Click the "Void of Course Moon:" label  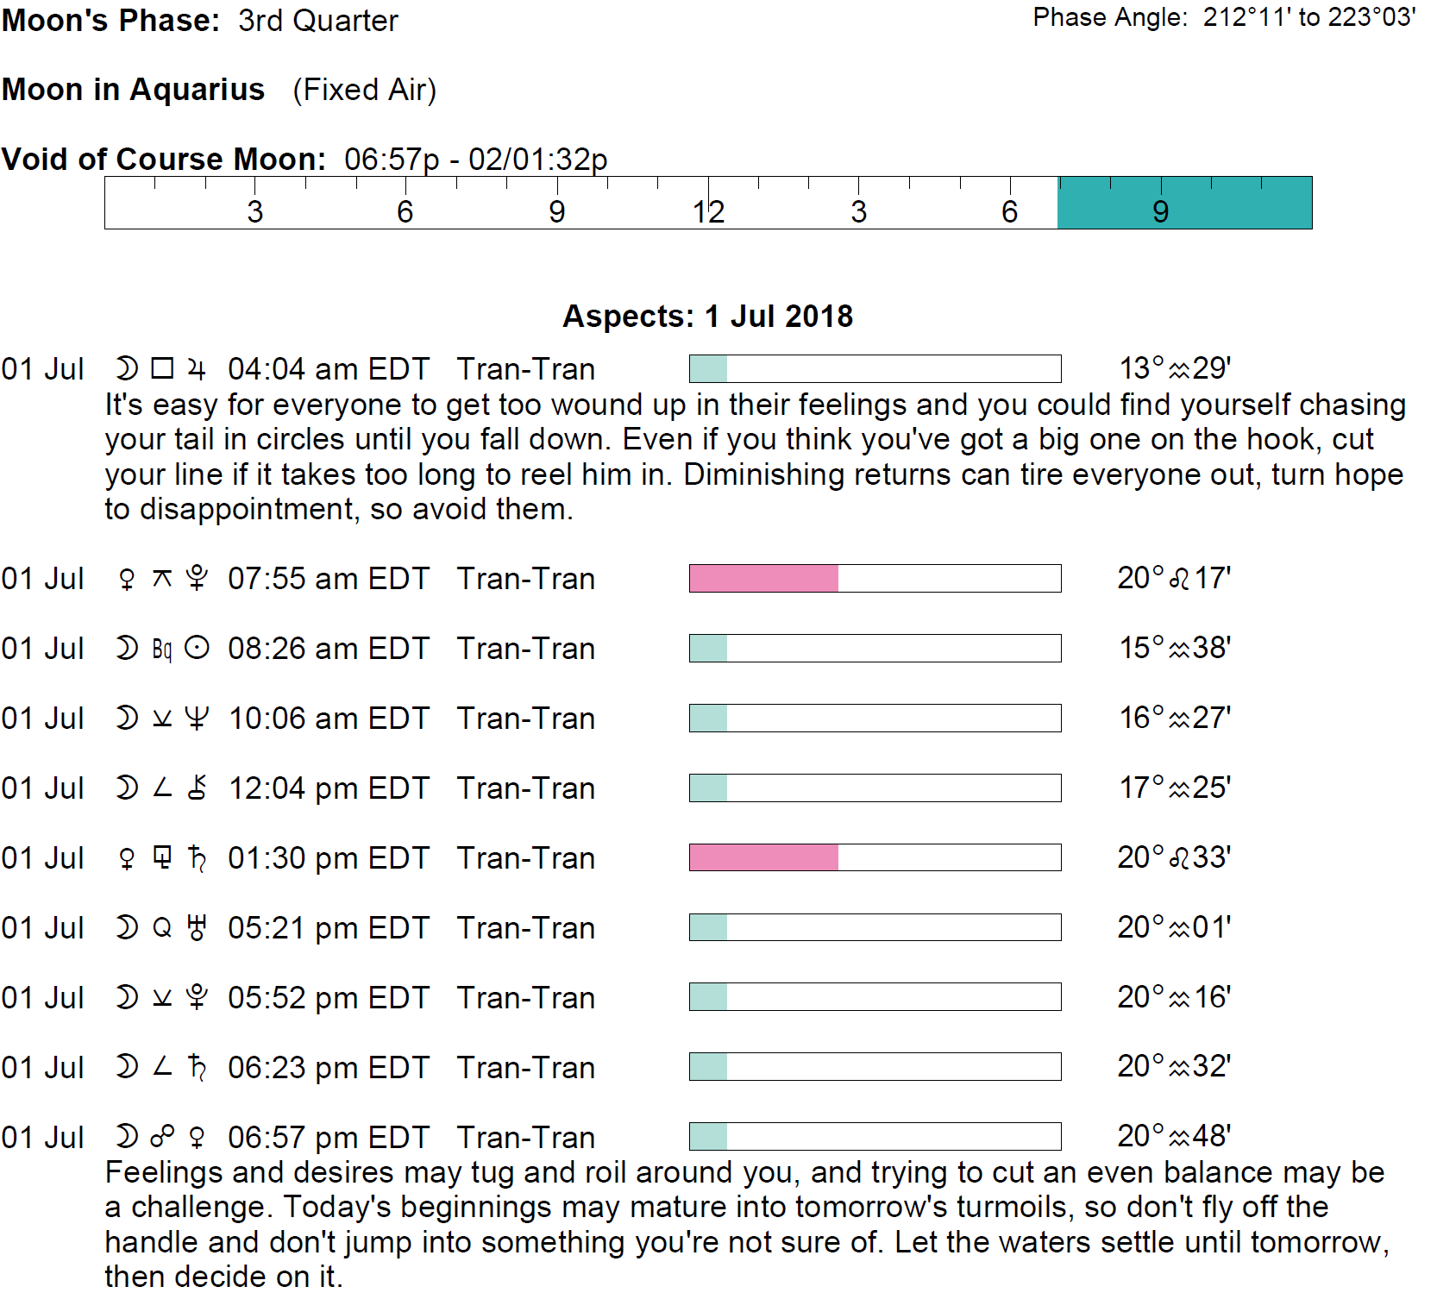tap(164, 160)
